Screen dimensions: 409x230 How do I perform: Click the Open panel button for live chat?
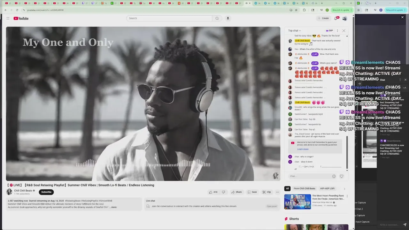(x=272, y=206)
